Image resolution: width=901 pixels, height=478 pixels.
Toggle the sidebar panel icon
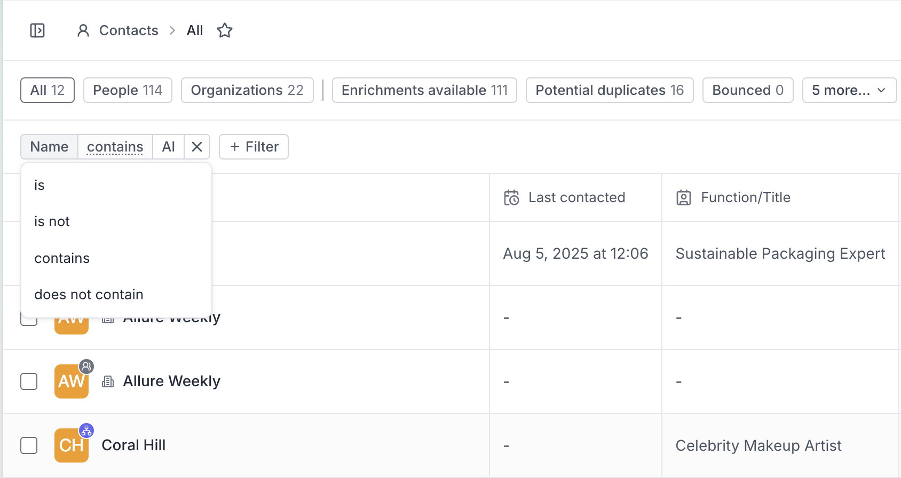click(37, 30)
